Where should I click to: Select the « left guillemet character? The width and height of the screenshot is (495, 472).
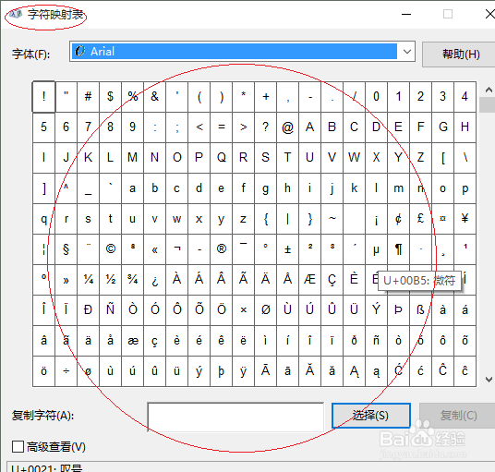(x=155, y=249)
